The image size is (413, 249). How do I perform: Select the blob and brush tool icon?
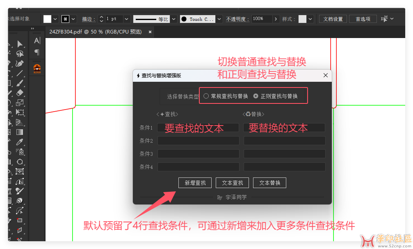pos(20,191)
